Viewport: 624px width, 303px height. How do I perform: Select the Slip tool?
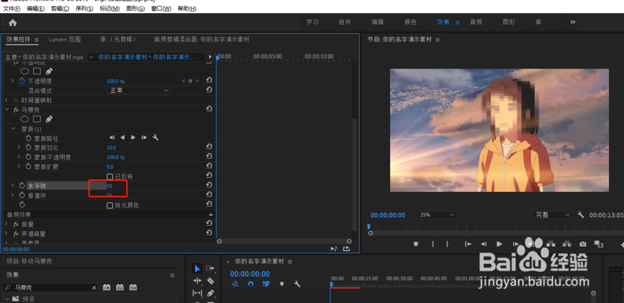click(x=197, y=293)
